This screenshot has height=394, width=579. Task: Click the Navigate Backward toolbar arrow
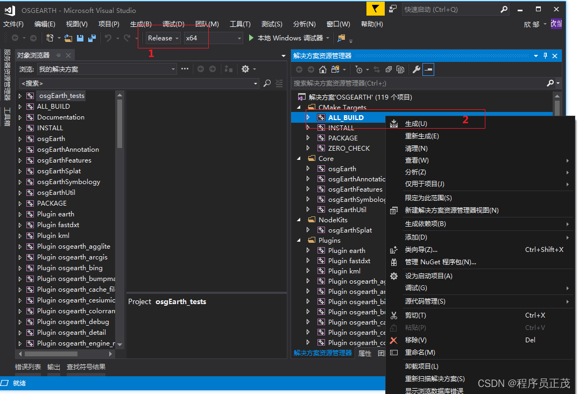tap(15, 38)
